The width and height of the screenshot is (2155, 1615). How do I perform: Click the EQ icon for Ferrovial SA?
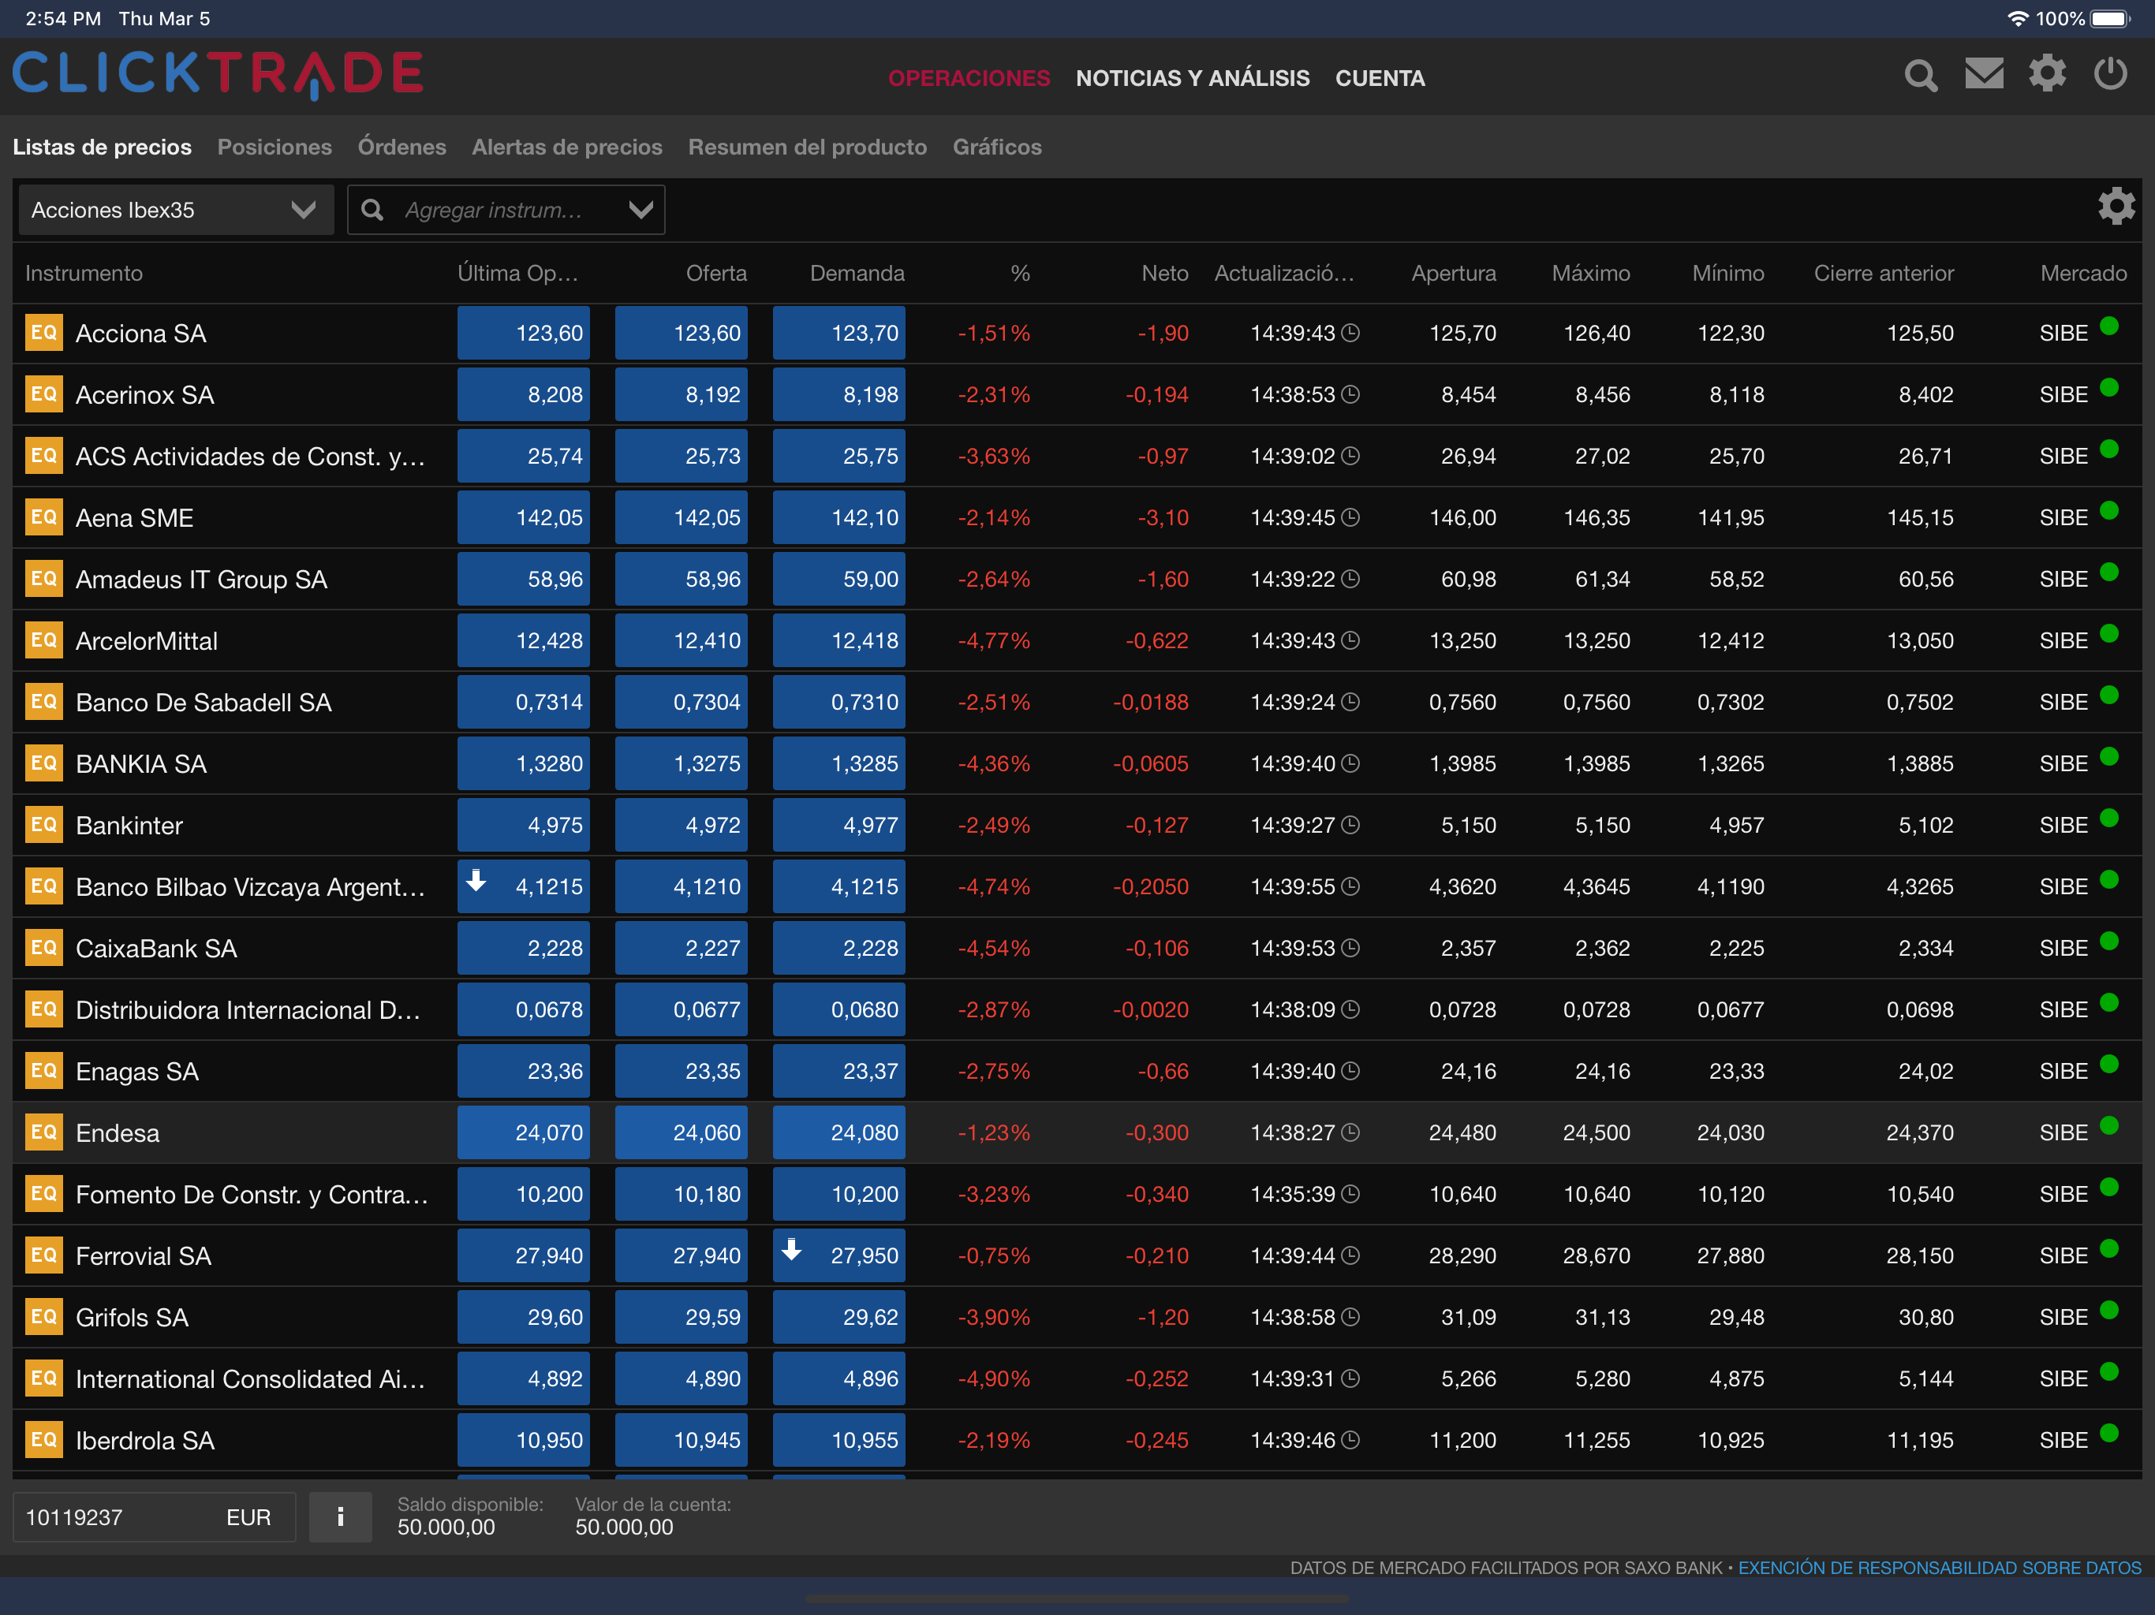pyautogui.click(x=44, y=1255)
